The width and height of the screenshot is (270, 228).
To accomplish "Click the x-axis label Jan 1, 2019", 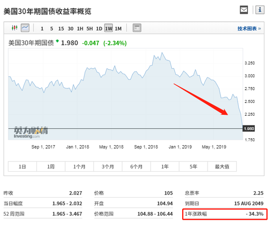I will click(180, 147).
